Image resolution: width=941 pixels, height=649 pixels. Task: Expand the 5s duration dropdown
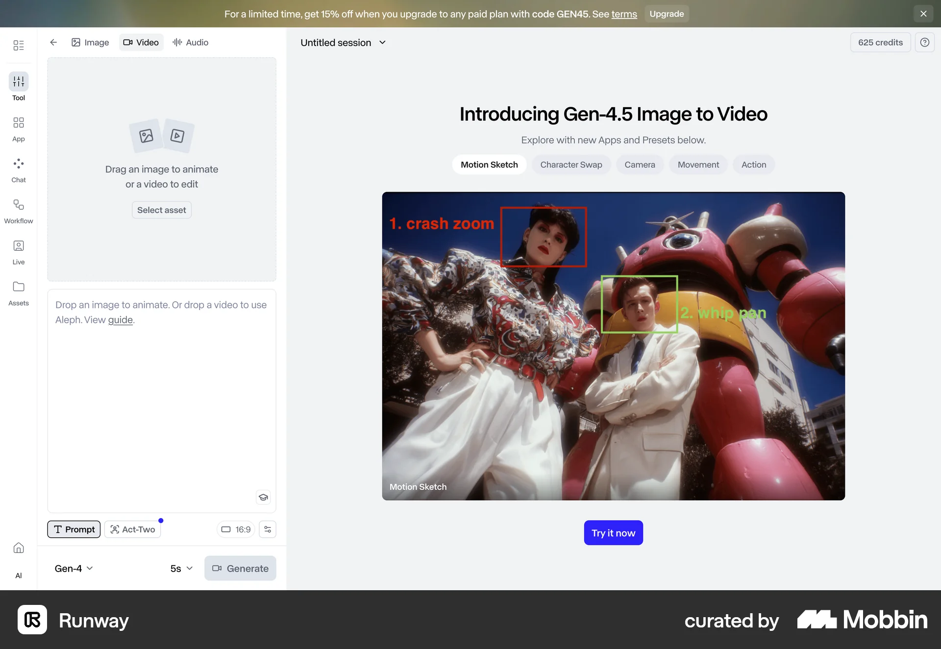click(x=180, y=568)
